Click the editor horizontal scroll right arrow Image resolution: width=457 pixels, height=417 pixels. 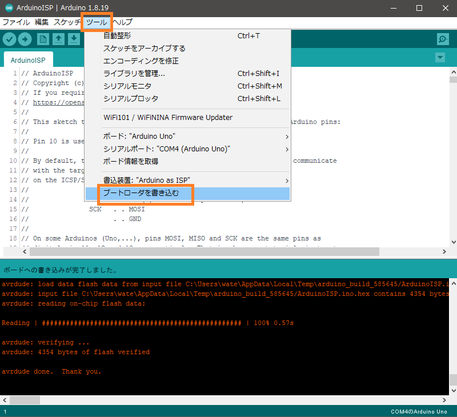click(x=444, y=251)
